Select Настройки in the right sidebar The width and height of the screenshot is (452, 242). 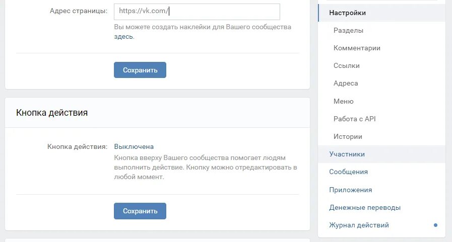coord(348,13)
